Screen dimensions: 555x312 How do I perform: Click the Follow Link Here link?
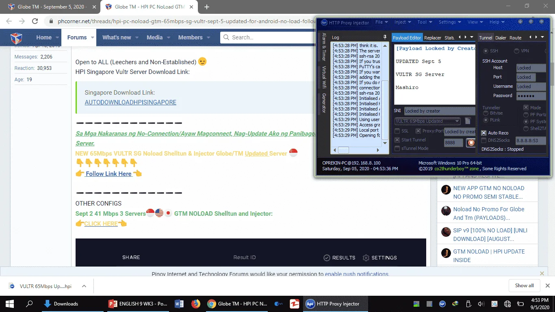coord(108,173)
